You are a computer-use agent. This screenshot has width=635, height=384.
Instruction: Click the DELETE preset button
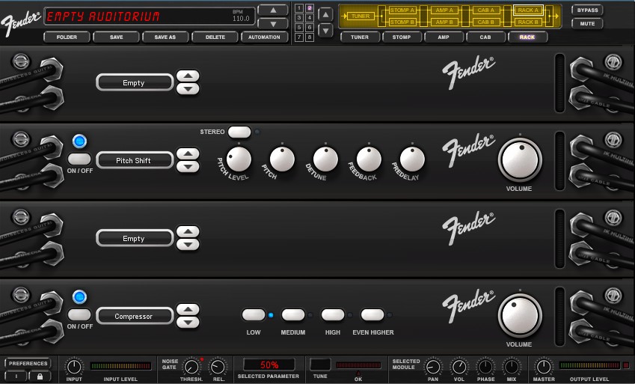coord(215,37)
